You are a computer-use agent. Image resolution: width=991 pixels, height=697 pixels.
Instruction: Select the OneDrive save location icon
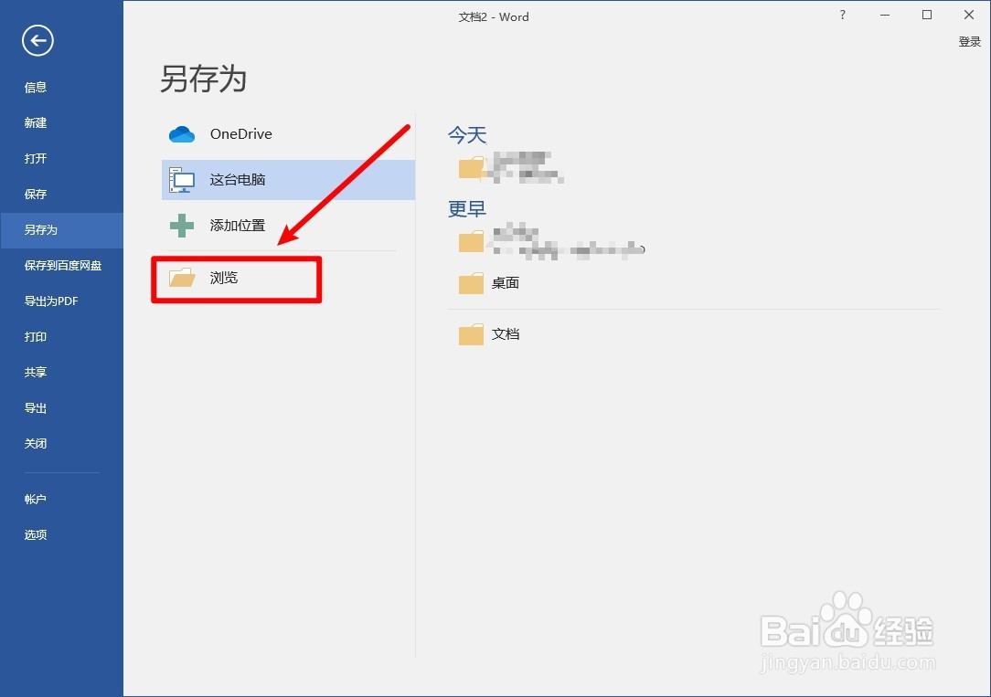pyautogui.click(x=182, y=133)
